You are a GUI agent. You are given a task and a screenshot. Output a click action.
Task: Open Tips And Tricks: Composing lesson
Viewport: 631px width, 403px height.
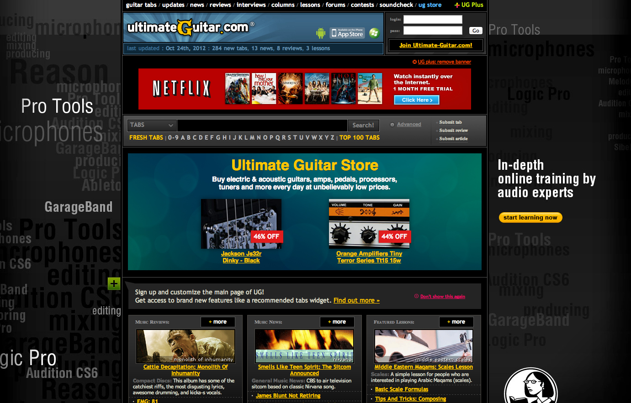click(410, 399)
